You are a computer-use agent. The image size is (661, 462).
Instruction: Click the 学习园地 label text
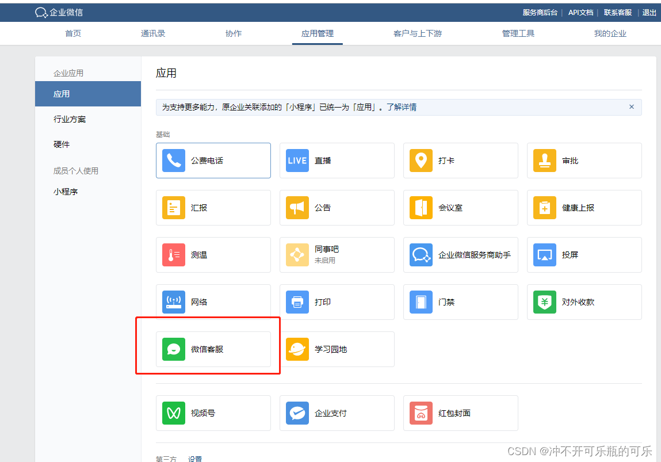[x=331, y=349]
